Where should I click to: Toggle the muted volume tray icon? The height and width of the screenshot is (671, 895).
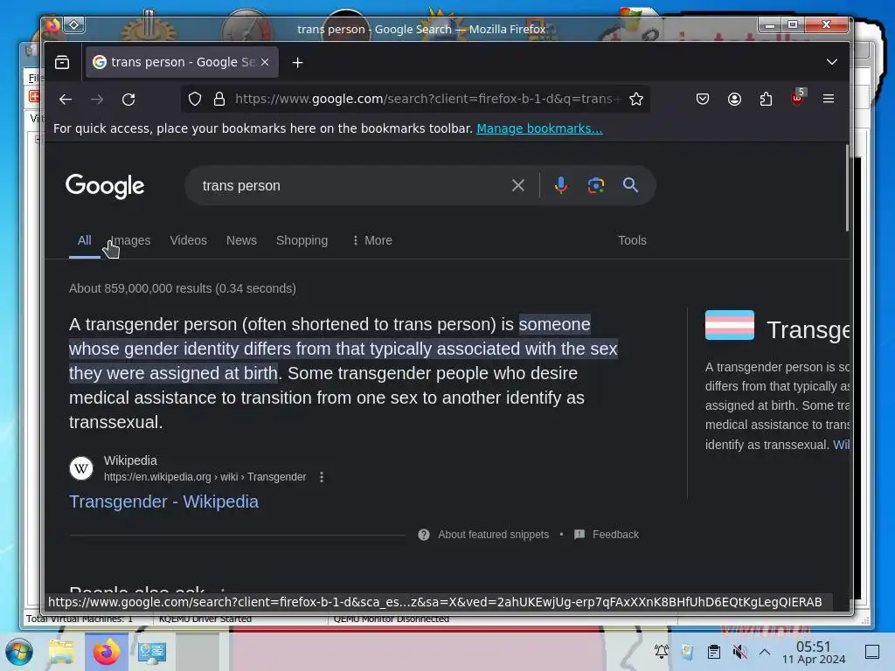[739, 652]
